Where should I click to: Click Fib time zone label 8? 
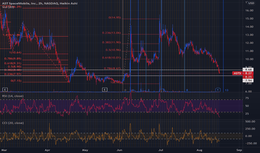pyautogui.click(x=187, y=90)
